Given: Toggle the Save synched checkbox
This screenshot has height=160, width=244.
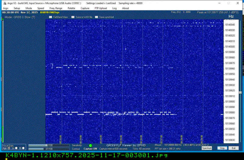Looking at the screenshot, I should point(96,17).
